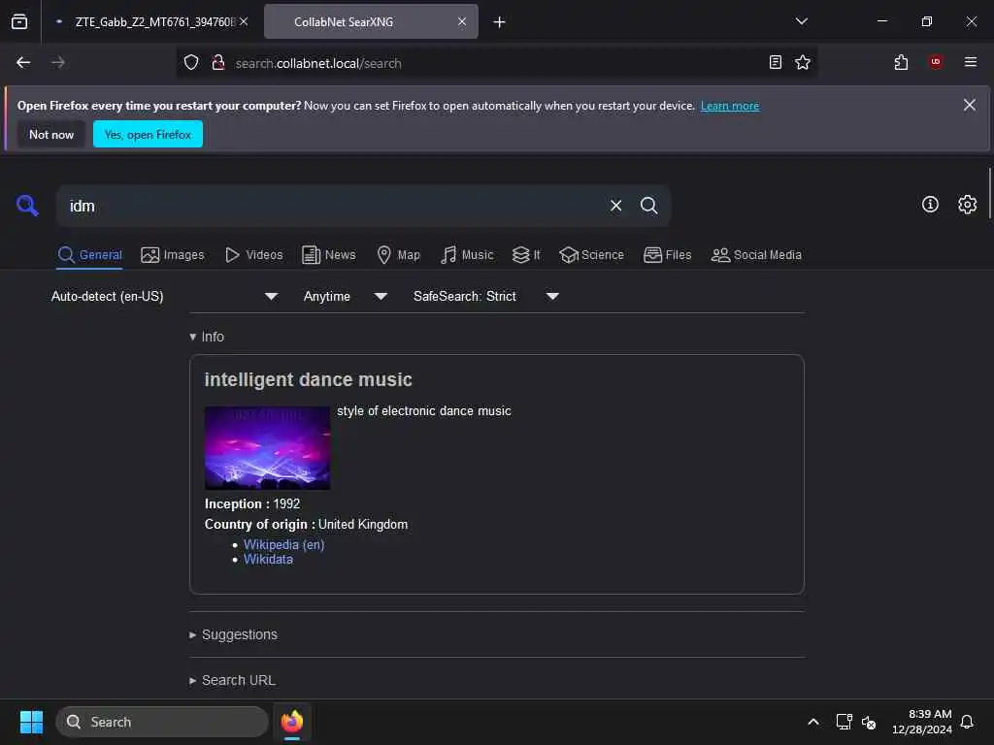Switch to the Social Media category

click(756, 255)
